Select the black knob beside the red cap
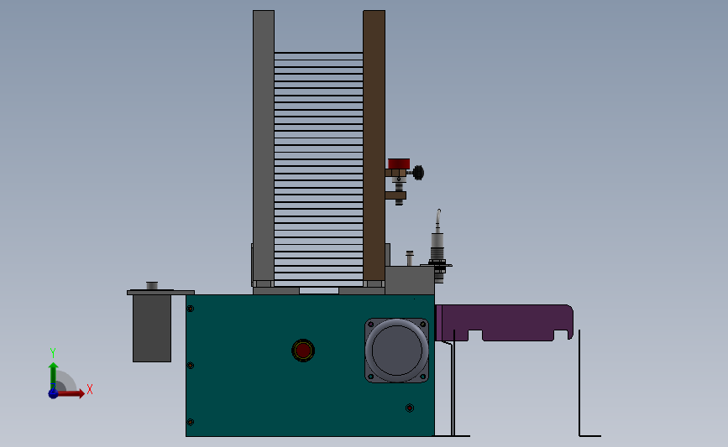Viewport: 728px width, 447px height. [x=418, y=173]
